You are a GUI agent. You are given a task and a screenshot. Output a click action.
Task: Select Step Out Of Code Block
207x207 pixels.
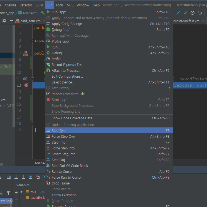pos(109,166)
